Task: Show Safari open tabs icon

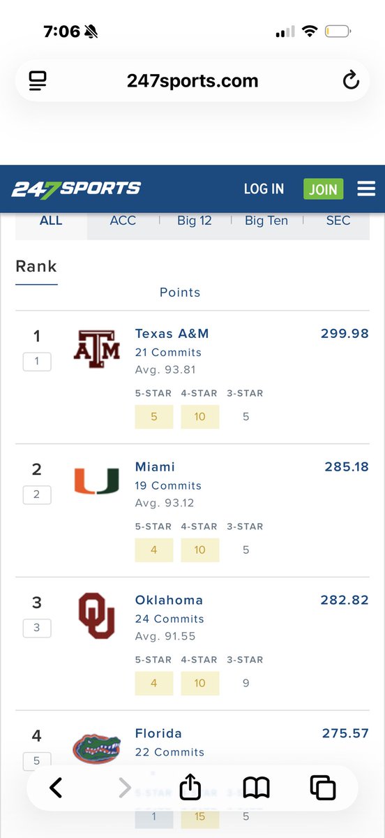Action: [x=323, y=788]
